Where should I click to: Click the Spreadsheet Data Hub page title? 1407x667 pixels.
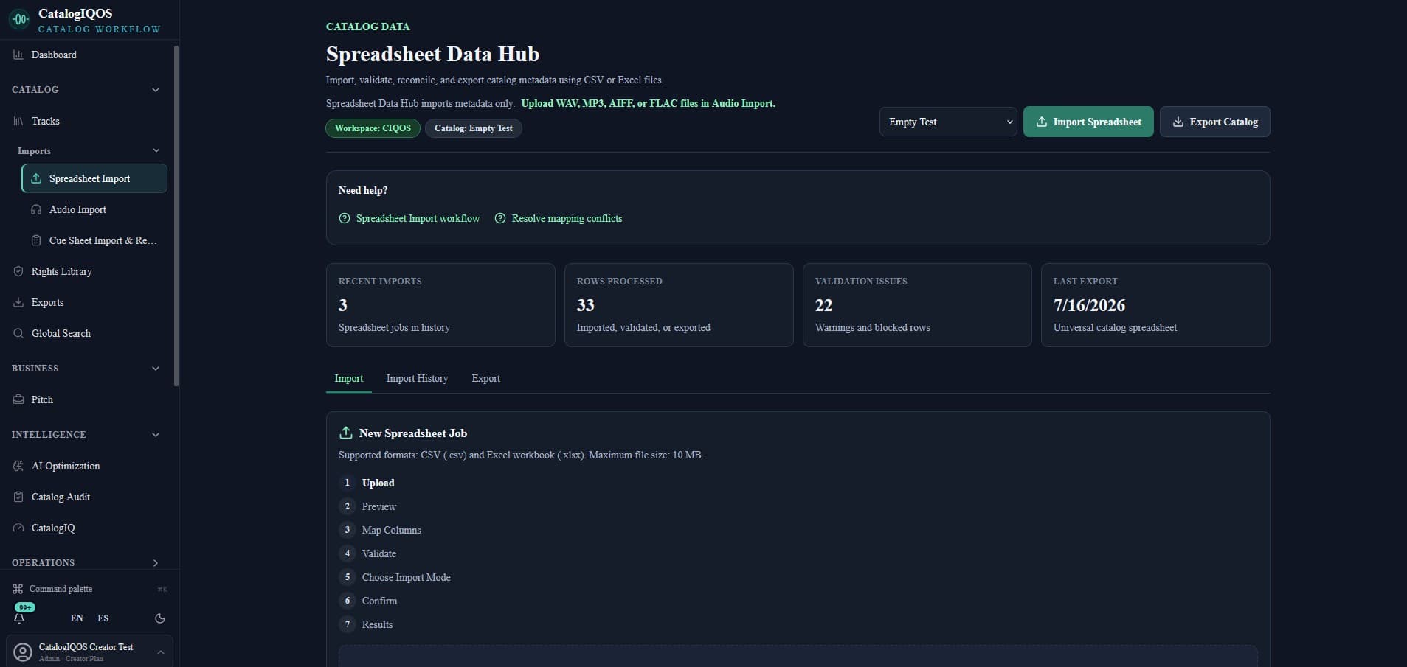point(432,54)
